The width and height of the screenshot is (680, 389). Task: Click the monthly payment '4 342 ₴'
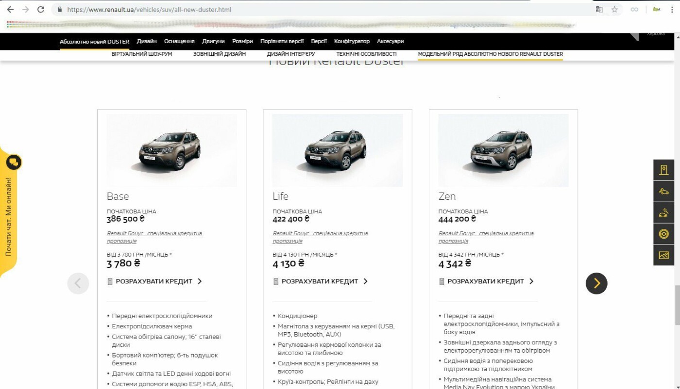point(455,263)
